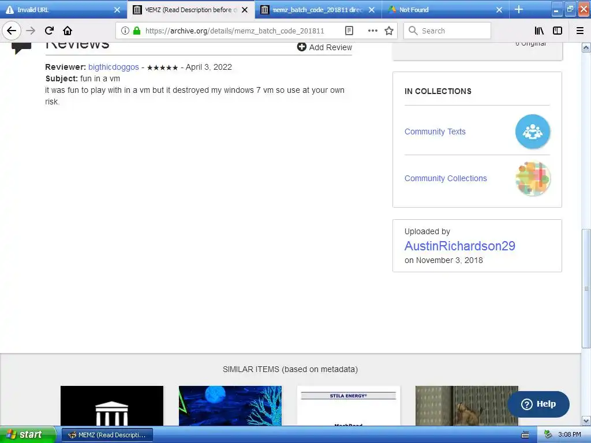Go back to the previous page
Image resolution: width=591 pixels, height=443 pixels.
(12, 31)
